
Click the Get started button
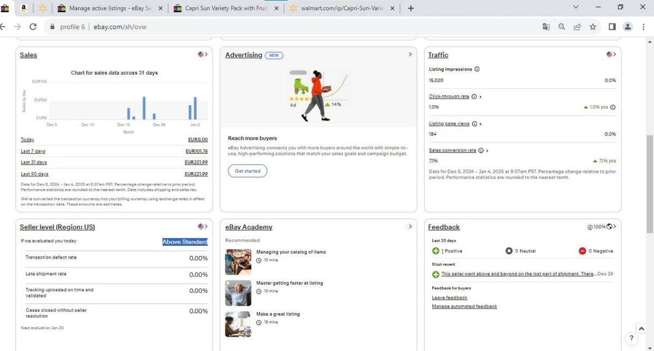(x=247, y=171)
